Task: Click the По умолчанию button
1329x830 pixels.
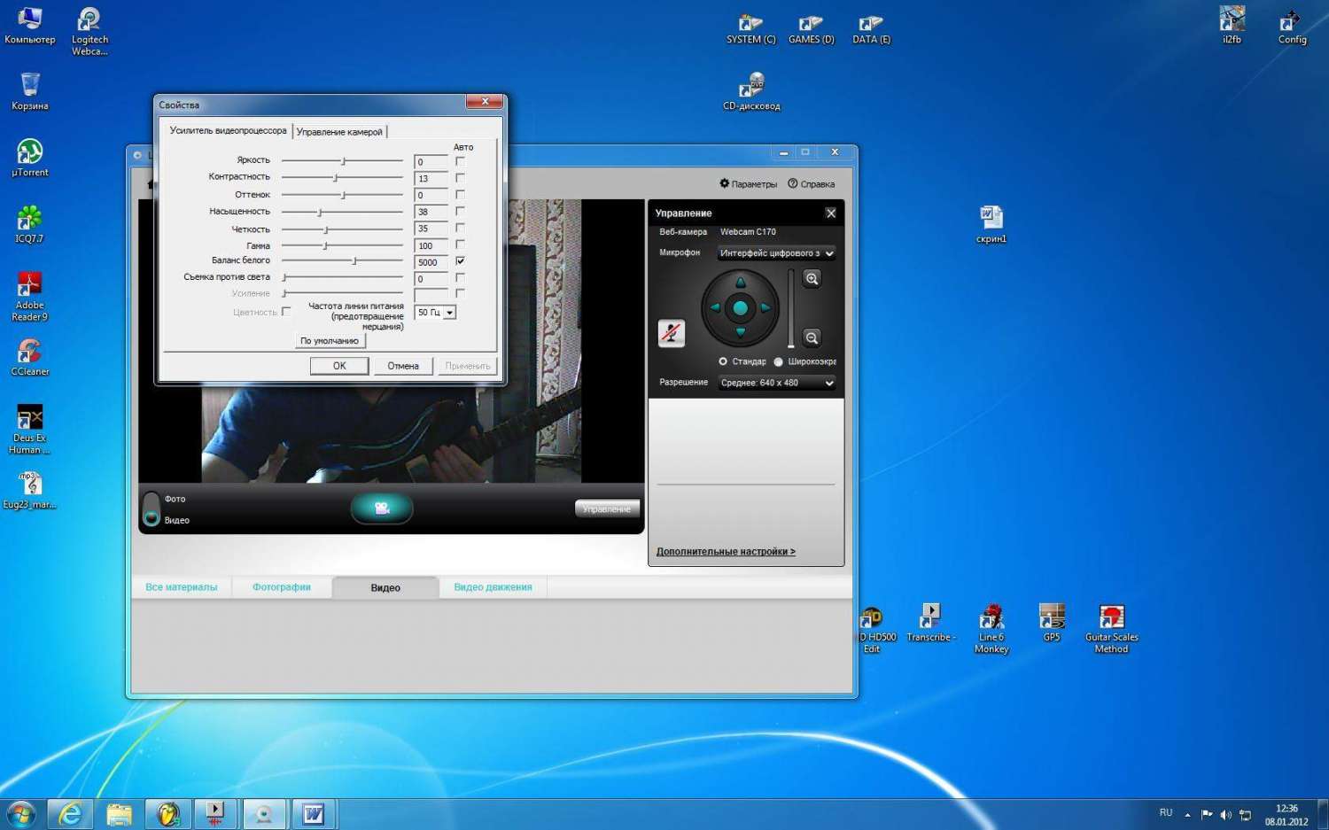Action: coord(330,341)
